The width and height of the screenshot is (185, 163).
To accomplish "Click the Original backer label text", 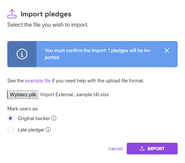I will click(34, 118).
